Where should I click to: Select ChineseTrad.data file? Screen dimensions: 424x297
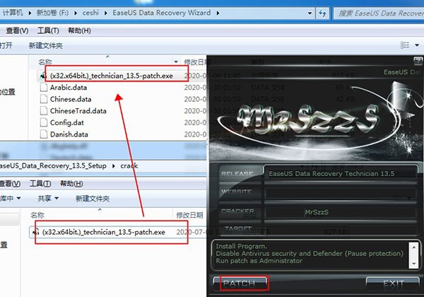78,111
